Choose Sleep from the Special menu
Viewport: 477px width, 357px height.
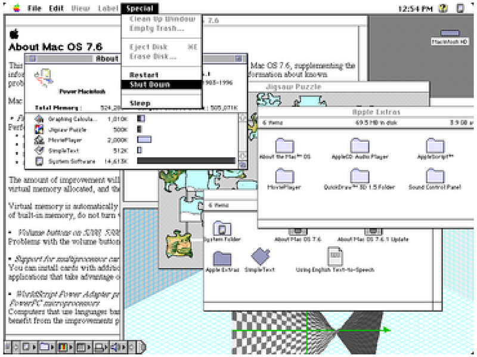(x=161, y=103)
